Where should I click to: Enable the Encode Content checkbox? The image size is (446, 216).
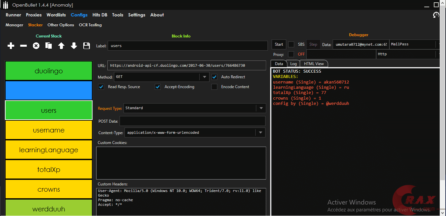[214, 87]
